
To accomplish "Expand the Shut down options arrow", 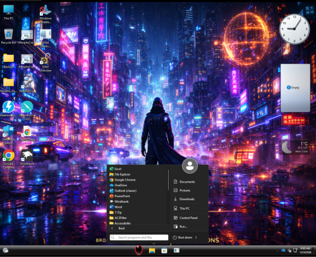I will point(196,237).
